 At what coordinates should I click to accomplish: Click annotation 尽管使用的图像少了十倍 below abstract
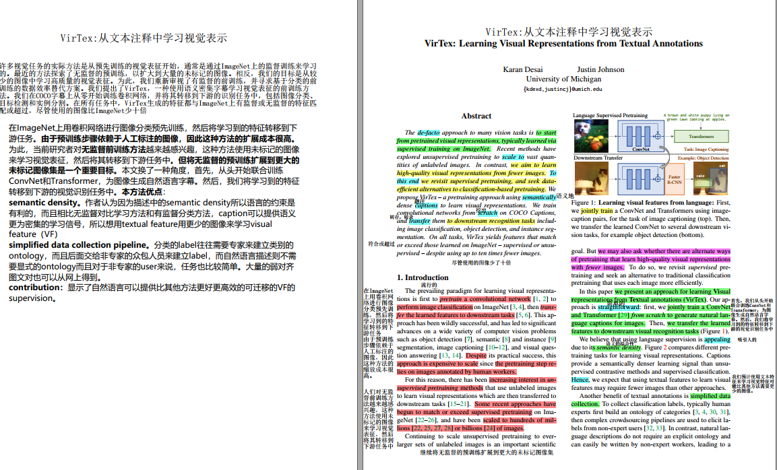coord(481,263)
